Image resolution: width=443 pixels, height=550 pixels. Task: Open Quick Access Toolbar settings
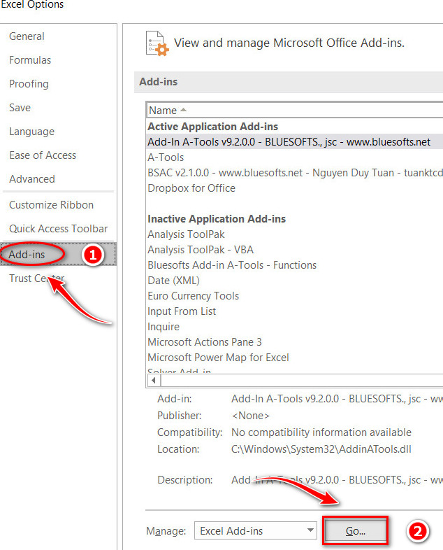59,229
